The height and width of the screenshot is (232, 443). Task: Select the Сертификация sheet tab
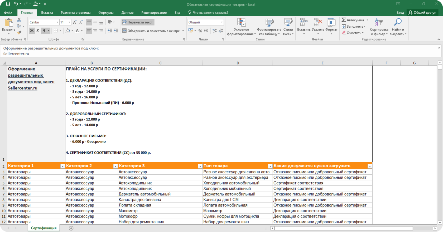tap(44, 228)
